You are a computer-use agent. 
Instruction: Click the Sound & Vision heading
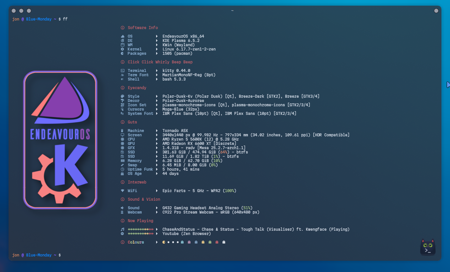tap(144, 199)
